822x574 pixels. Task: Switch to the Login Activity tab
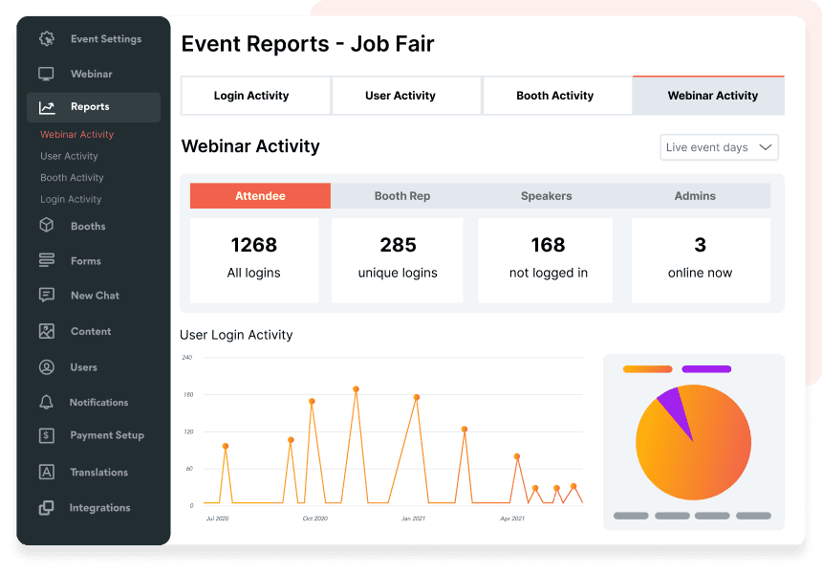pos(255,96)
